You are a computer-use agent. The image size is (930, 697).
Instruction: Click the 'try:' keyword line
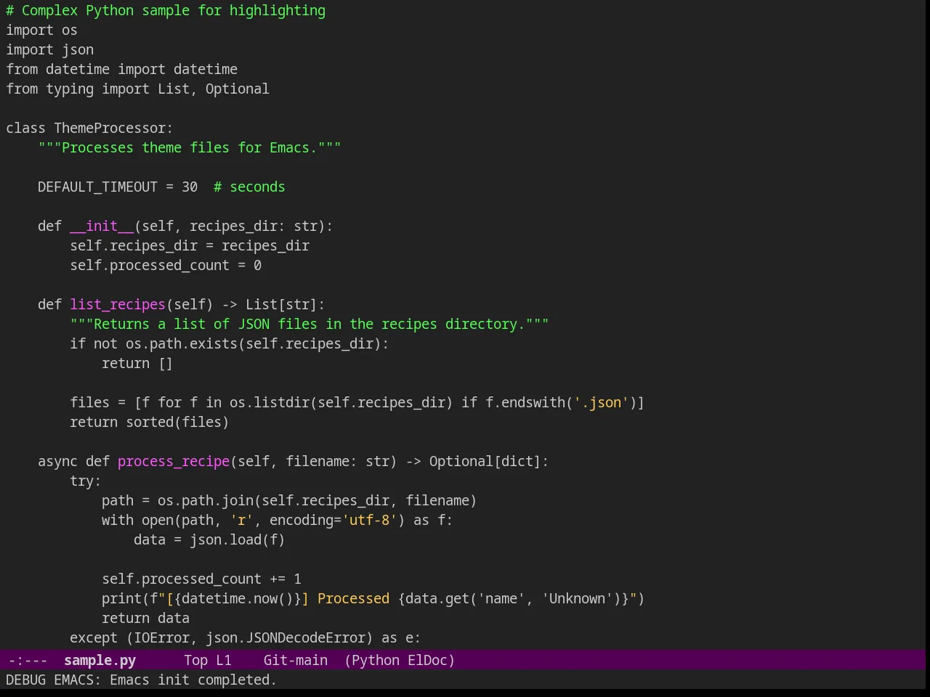pyautogui.click(x=86, y=481)
